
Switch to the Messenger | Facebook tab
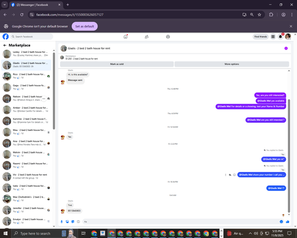pyautogui.click(x=36, y=5)
